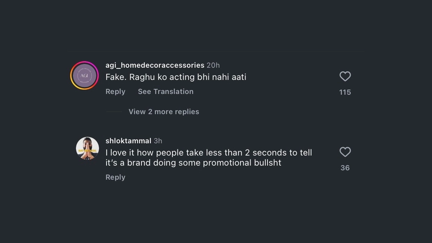The height and width of the screenshot is (243, 432).
Task: Click the horizontal divider above the comments
Action: pos(216,51)
